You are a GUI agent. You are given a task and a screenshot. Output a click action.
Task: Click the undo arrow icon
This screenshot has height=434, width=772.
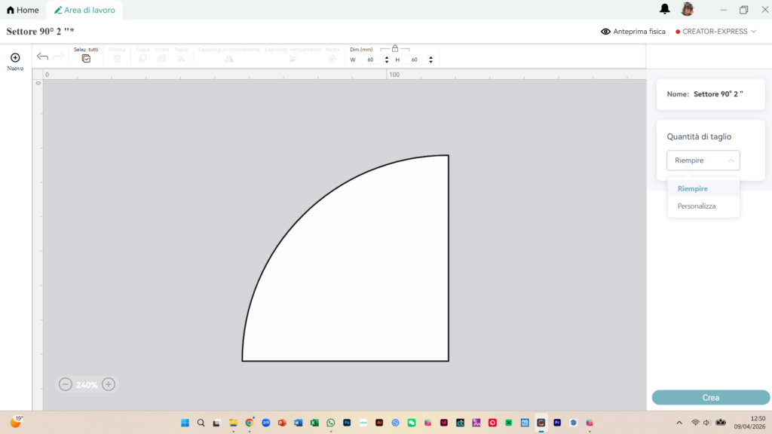pyautogui.click(x=42, y=57)
